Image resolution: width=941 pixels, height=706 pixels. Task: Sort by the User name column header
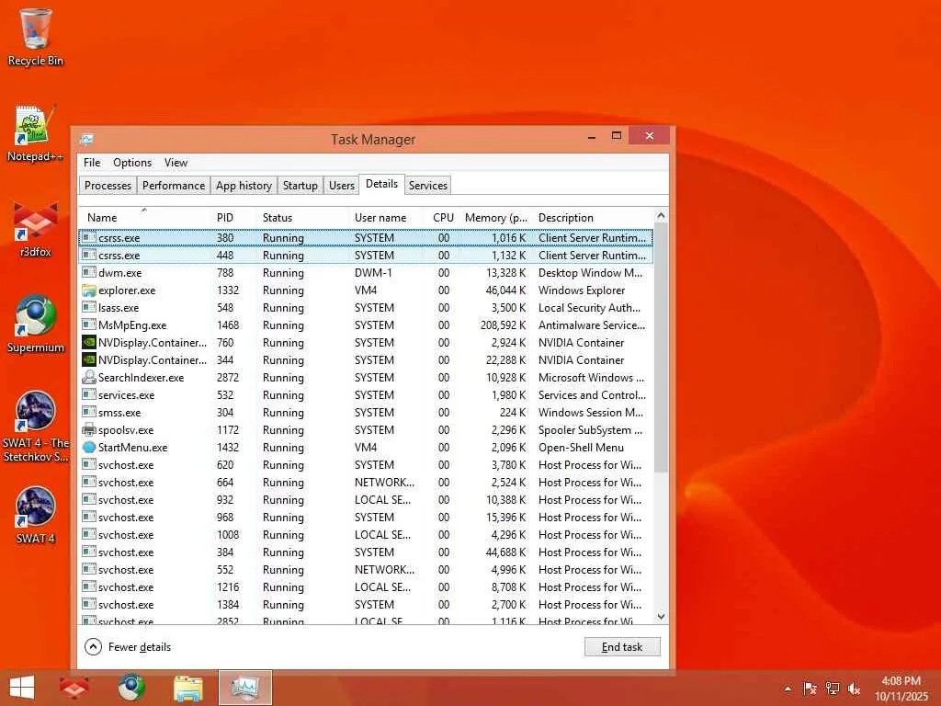385,217
